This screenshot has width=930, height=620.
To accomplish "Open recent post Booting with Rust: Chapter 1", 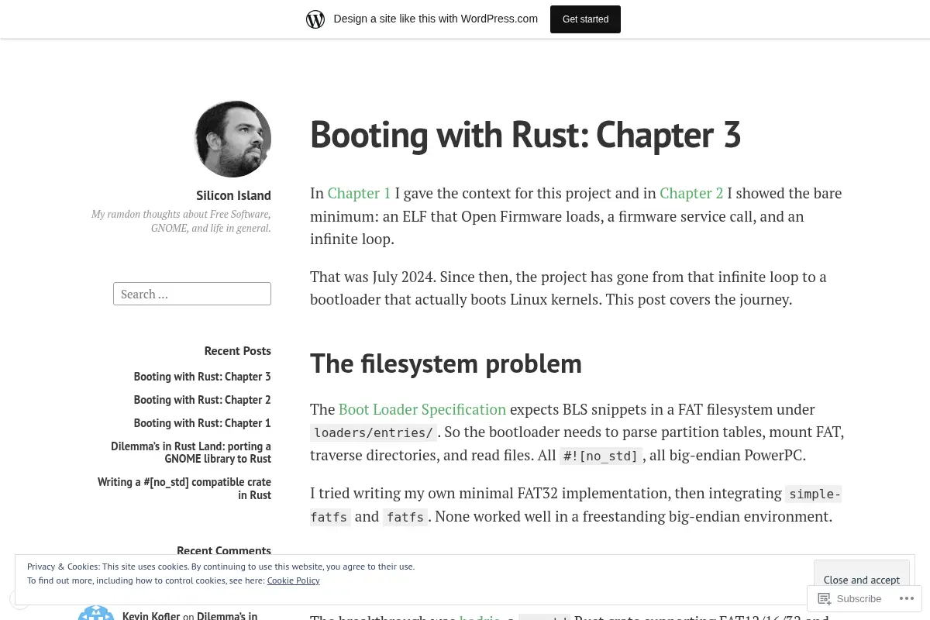I will point(202,423).
